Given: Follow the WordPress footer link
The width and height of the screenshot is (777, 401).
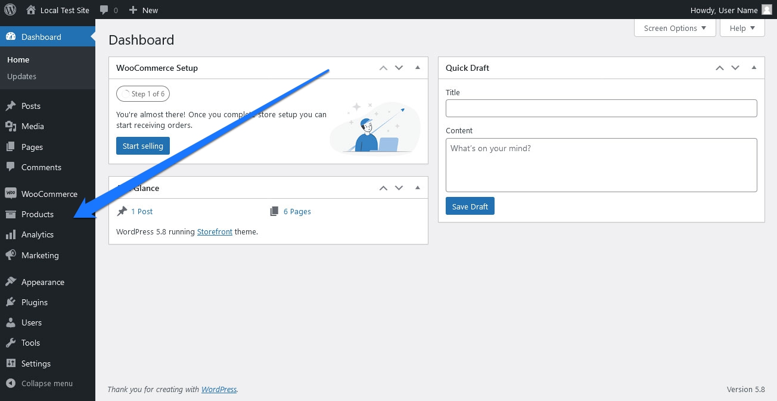Looking at the screenshot, I should pyautogui.click(x=219, y=389).
